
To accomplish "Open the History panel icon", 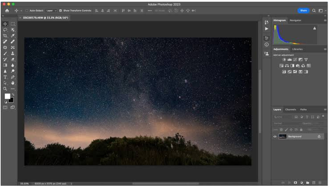I will (x=267, y=22).
